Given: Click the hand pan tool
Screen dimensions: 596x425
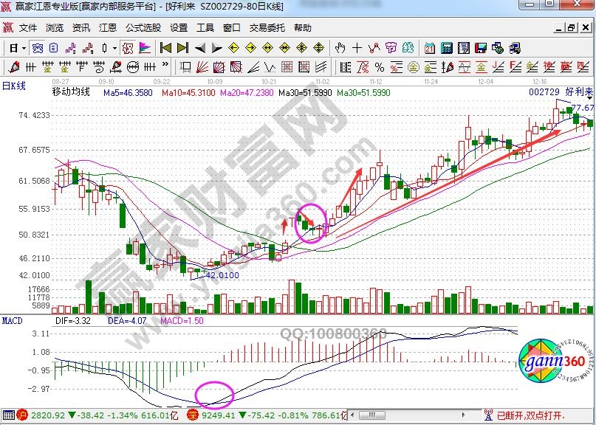Looking at the screenshot, I should pos(340,48).
